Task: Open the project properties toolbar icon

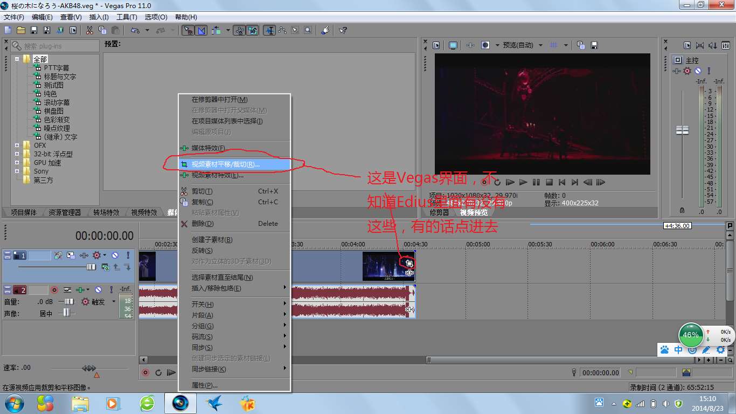Action: pyautogui.click(x=73, y=30)
